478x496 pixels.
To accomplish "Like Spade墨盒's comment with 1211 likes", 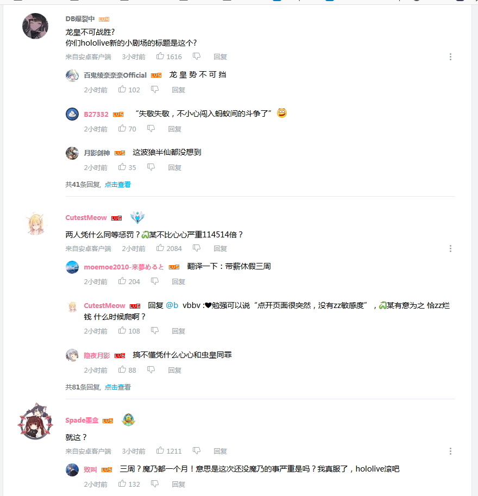I will 160,451.
